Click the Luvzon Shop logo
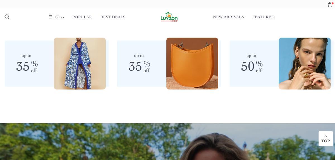Image resolution: width=335 pixels, height=160 pixels. point(169,17)
